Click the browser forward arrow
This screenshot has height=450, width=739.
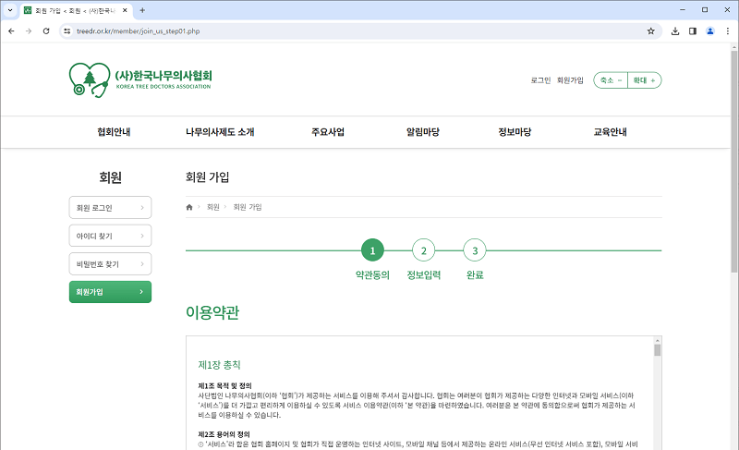29,31
